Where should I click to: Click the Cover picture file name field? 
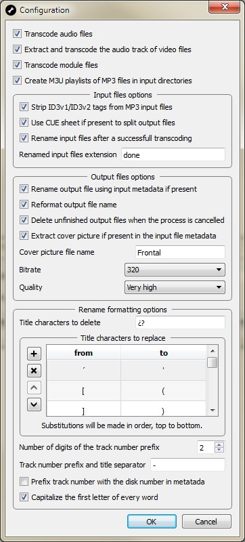[x=180, y=252]
